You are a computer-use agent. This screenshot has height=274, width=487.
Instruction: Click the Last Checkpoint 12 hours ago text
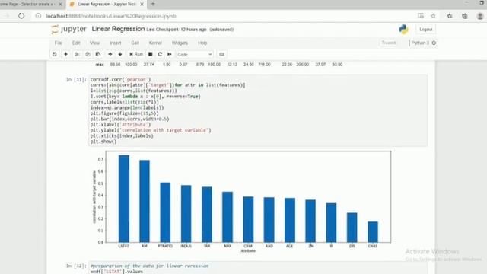(x=177, y=30)
